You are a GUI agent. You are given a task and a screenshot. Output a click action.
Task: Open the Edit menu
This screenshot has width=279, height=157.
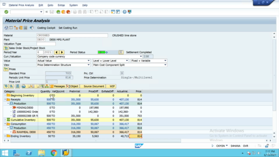coord(41,5)
